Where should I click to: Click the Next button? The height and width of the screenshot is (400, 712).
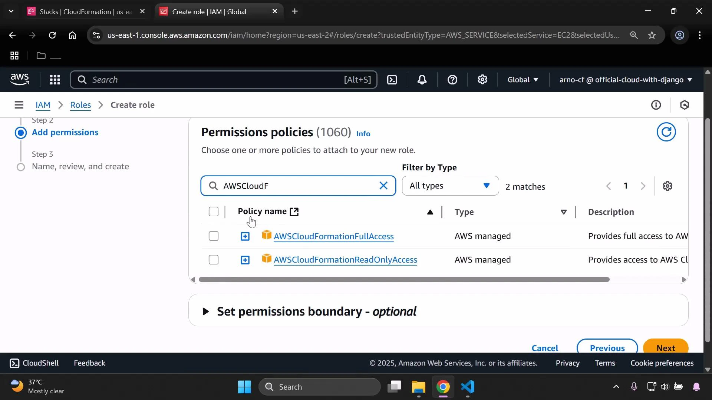tap(666, 348)
